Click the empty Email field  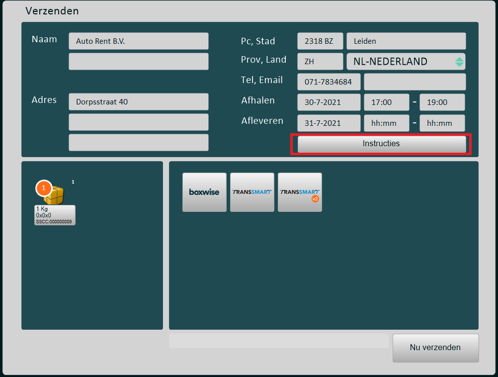[415, 82]
